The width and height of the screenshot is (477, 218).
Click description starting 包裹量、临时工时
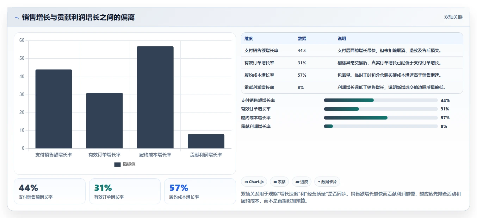pos(389,75)
